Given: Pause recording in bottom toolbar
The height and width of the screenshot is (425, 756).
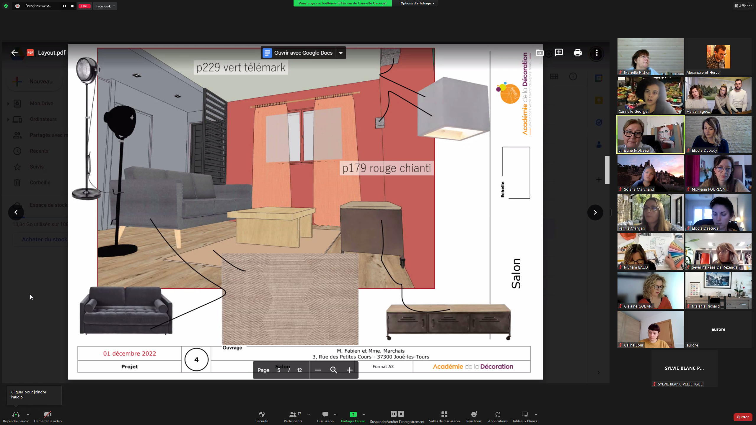Looking at the screenshot, I should click(393, 414).
